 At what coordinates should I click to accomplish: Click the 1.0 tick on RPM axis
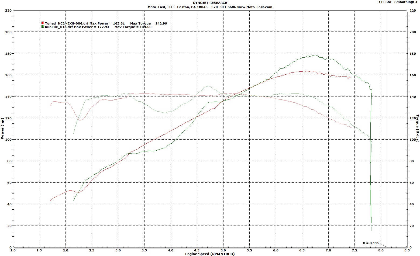click(x=13, y=250)
